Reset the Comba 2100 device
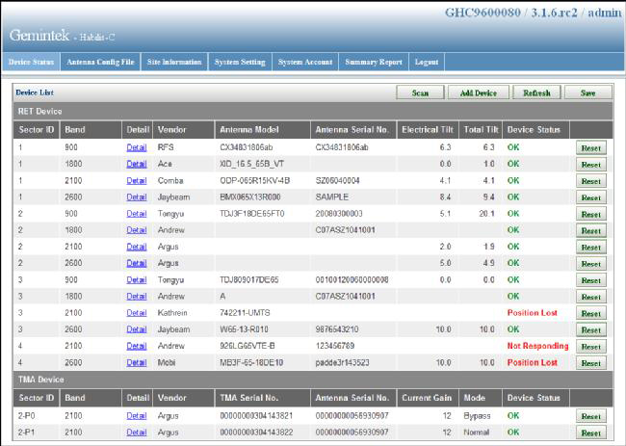Image resolution: width=626 pixels, height=446 pixels. (591, 181)
